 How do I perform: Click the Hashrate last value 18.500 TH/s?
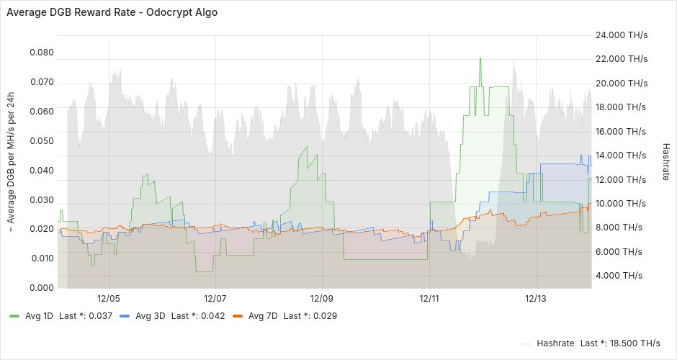coord(634,343)
